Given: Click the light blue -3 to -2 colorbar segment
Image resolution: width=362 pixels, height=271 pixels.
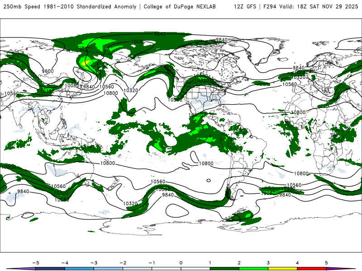Looking at the screenshot, I should point(108,269).
